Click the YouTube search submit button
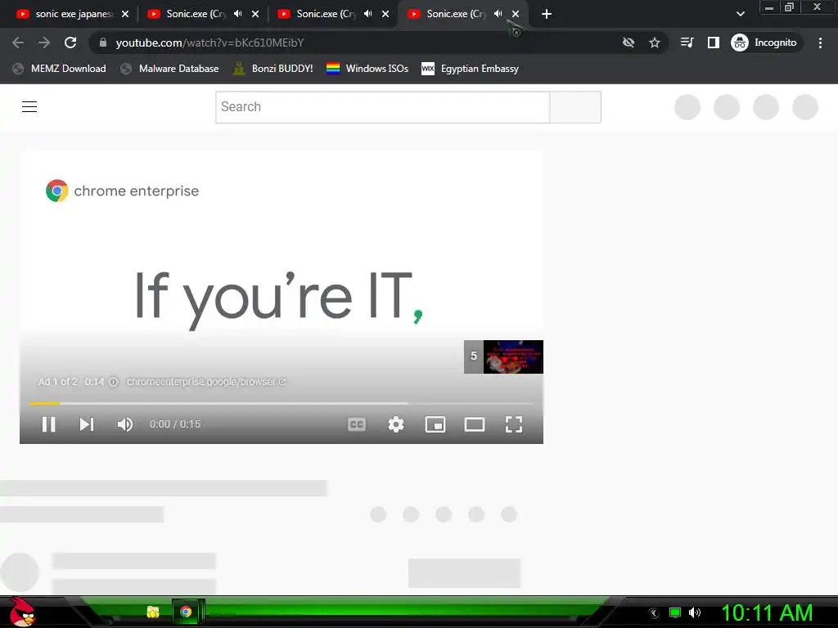 click(575, 107)
